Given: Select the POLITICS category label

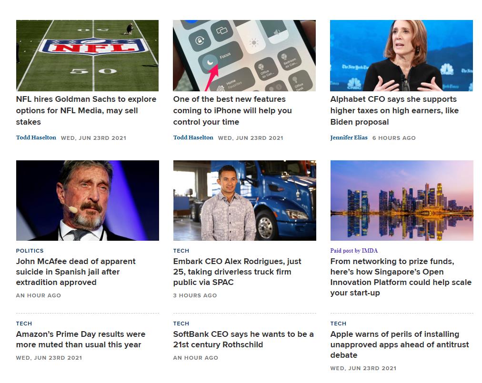Looking at the screenshot, I should (30, 251).
